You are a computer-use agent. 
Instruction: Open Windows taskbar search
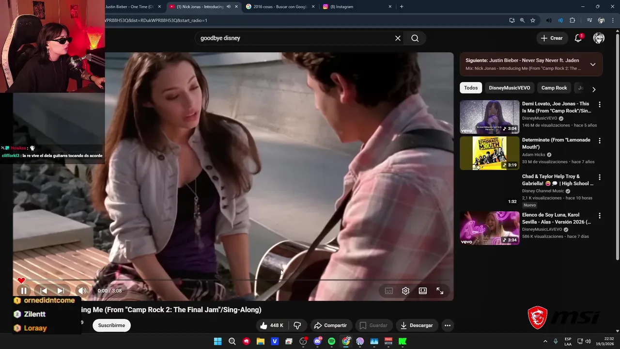[x=232, y=341]
